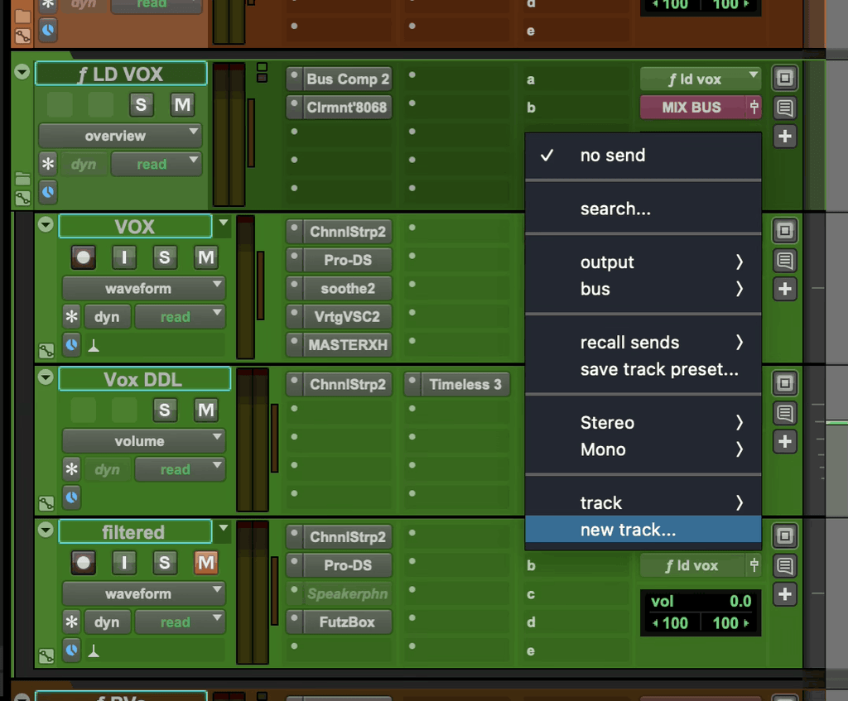The height and width of the screenshot is (701, 848).
Task: Open Bus Comp 2 insert plugin
Action: [x=347, y=79]
